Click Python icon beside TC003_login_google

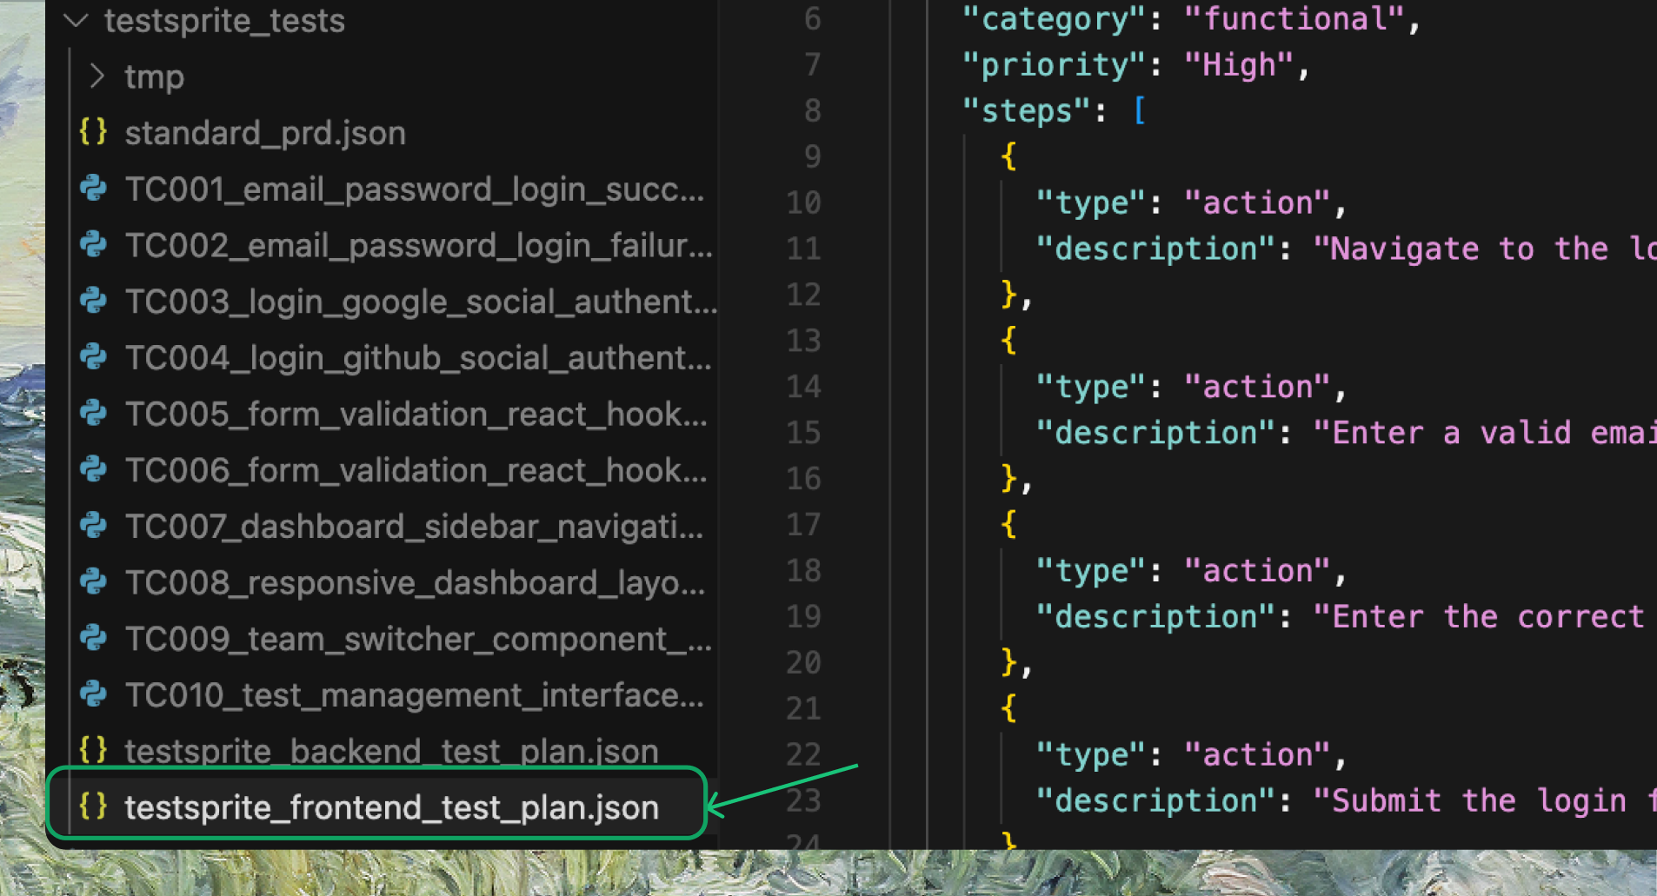coord(93,301)
